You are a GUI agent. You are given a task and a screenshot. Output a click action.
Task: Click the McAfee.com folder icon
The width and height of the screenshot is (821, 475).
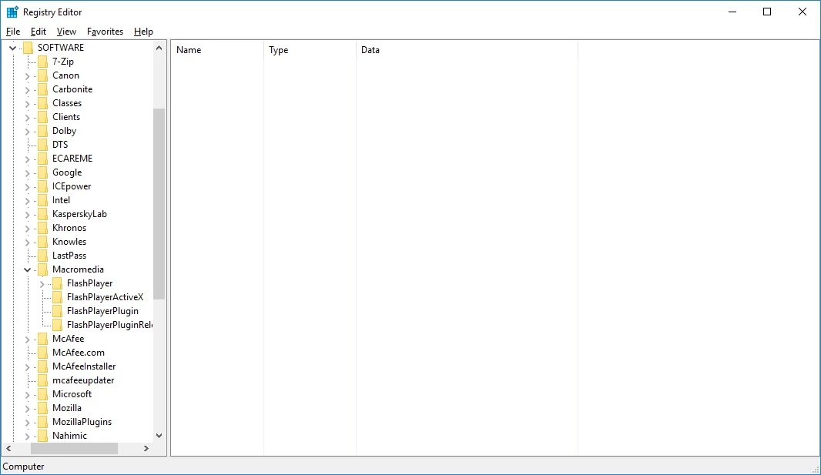(x=43, y=353)
